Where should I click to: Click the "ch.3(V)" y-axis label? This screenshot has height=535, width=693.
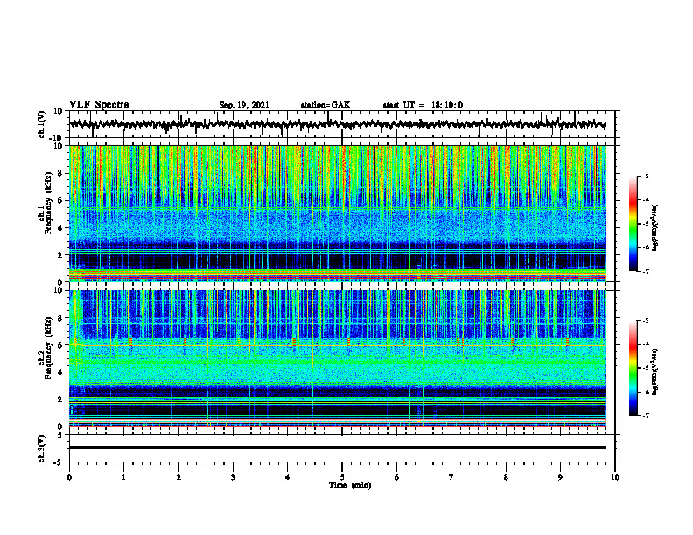pyautogui.click(x=41, y=449)
